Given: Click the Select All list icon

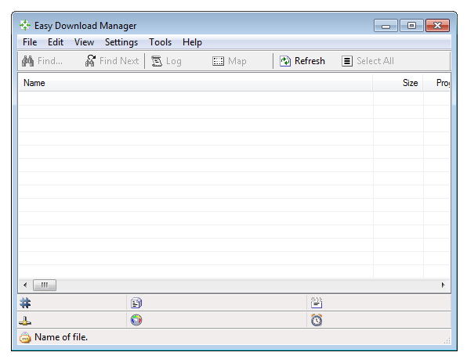Looking at the screenshot, I should click(x=347, y=61).
